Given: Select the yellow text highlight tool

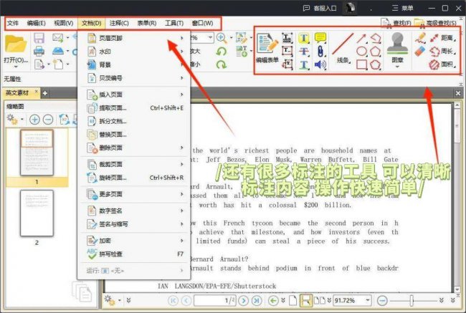Looking at the screenshot, I should pyautogui.click(x=304, y=38).
